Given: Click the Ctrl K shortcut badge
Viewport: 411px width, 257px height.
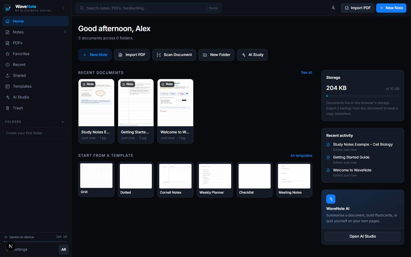Looking at the screenshot, I should click(213, 8).
